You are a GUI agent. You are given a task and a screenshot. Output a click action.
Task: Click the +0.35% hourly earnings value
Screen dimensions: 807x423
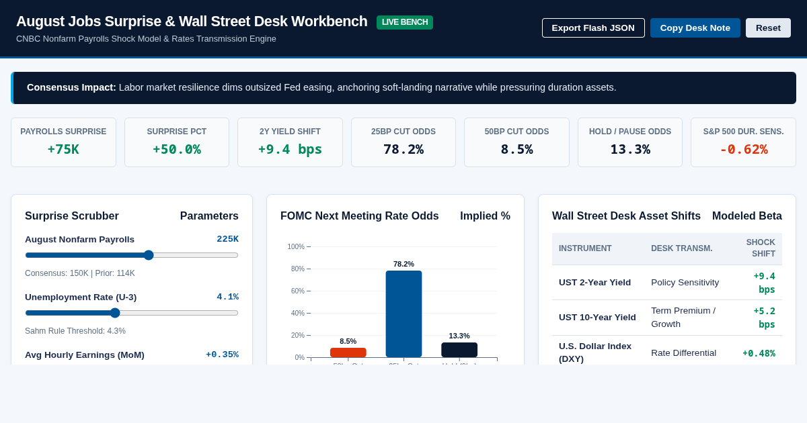pos(222,355)
